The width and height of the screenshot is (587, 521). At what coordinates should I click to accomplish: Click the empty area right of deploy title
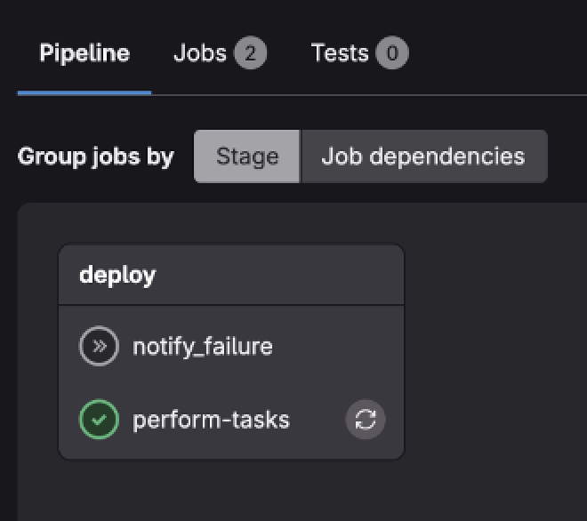pos(285,276)
